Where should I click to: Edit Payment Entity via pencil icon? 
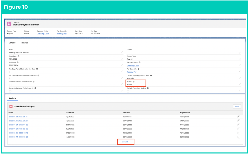point(240,65)
